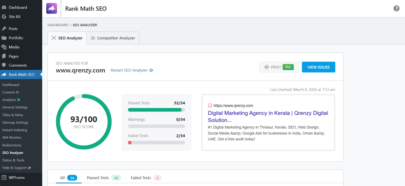Screen dimensions: 405x186
Task: Open Site Kit from the sidebar
Action: pyautogui.click(x=14, y=17)
